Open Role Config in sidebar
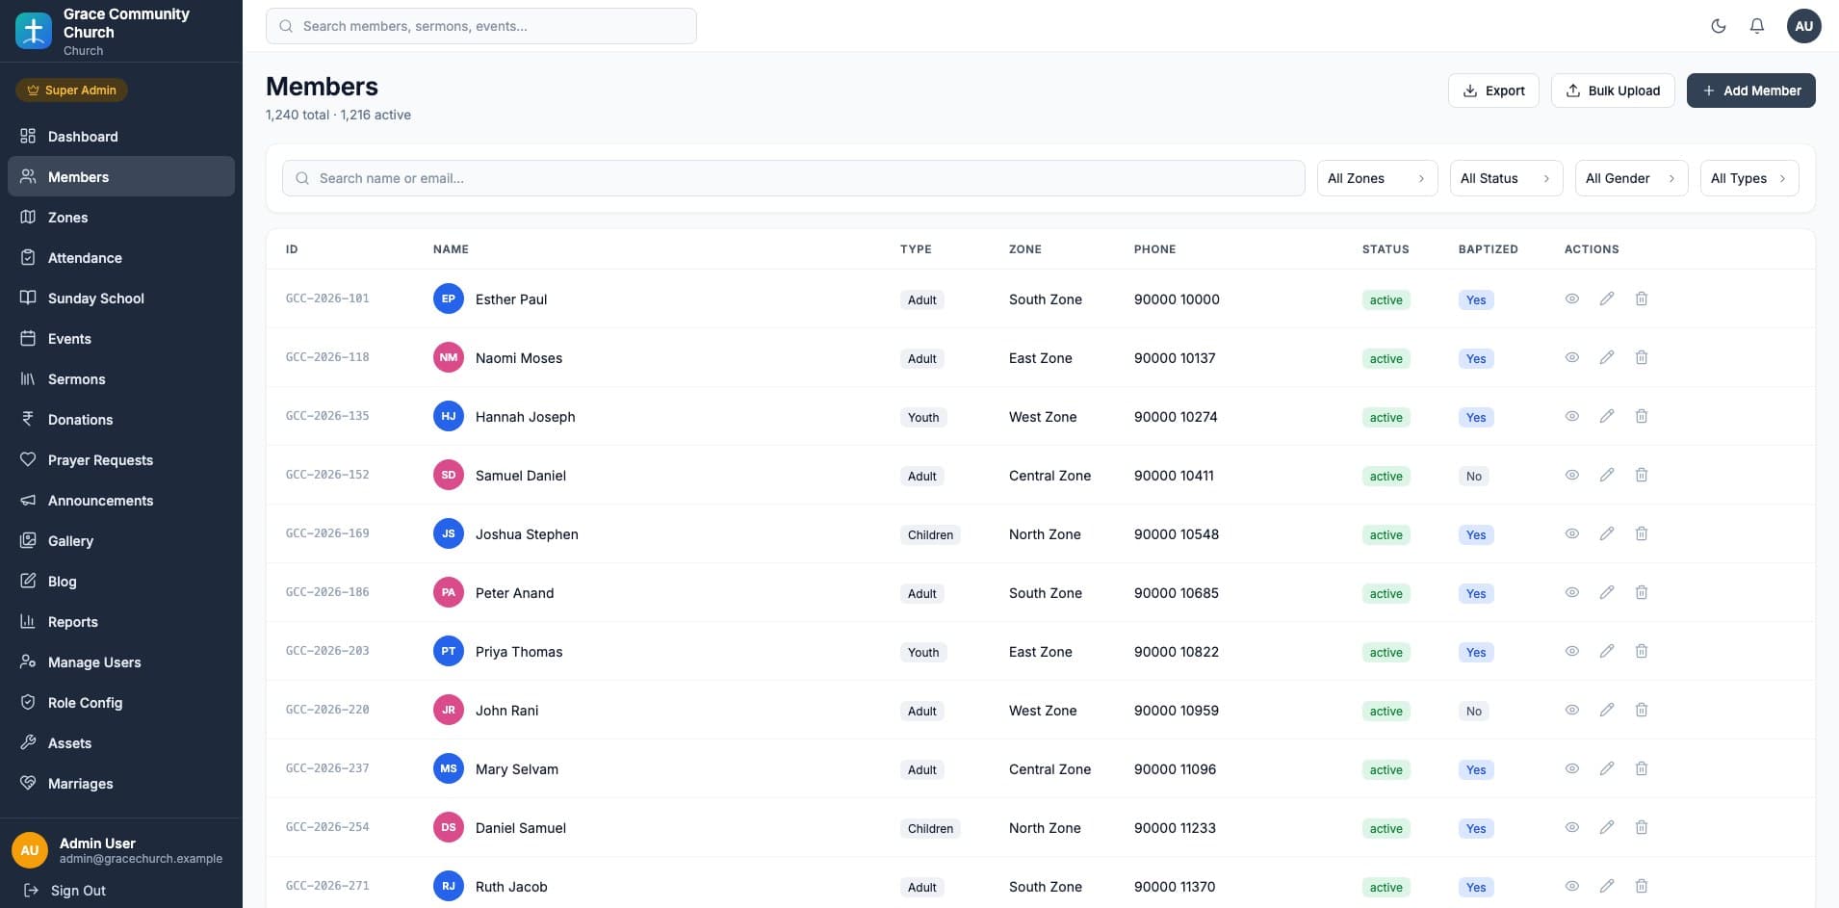The width and height of the screenshot is (1839, 908). coord(121,703)
